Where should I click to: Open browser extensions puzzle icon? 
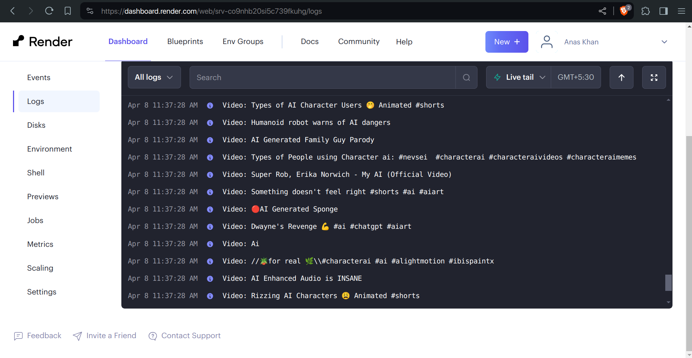click(x=645, y=11)
